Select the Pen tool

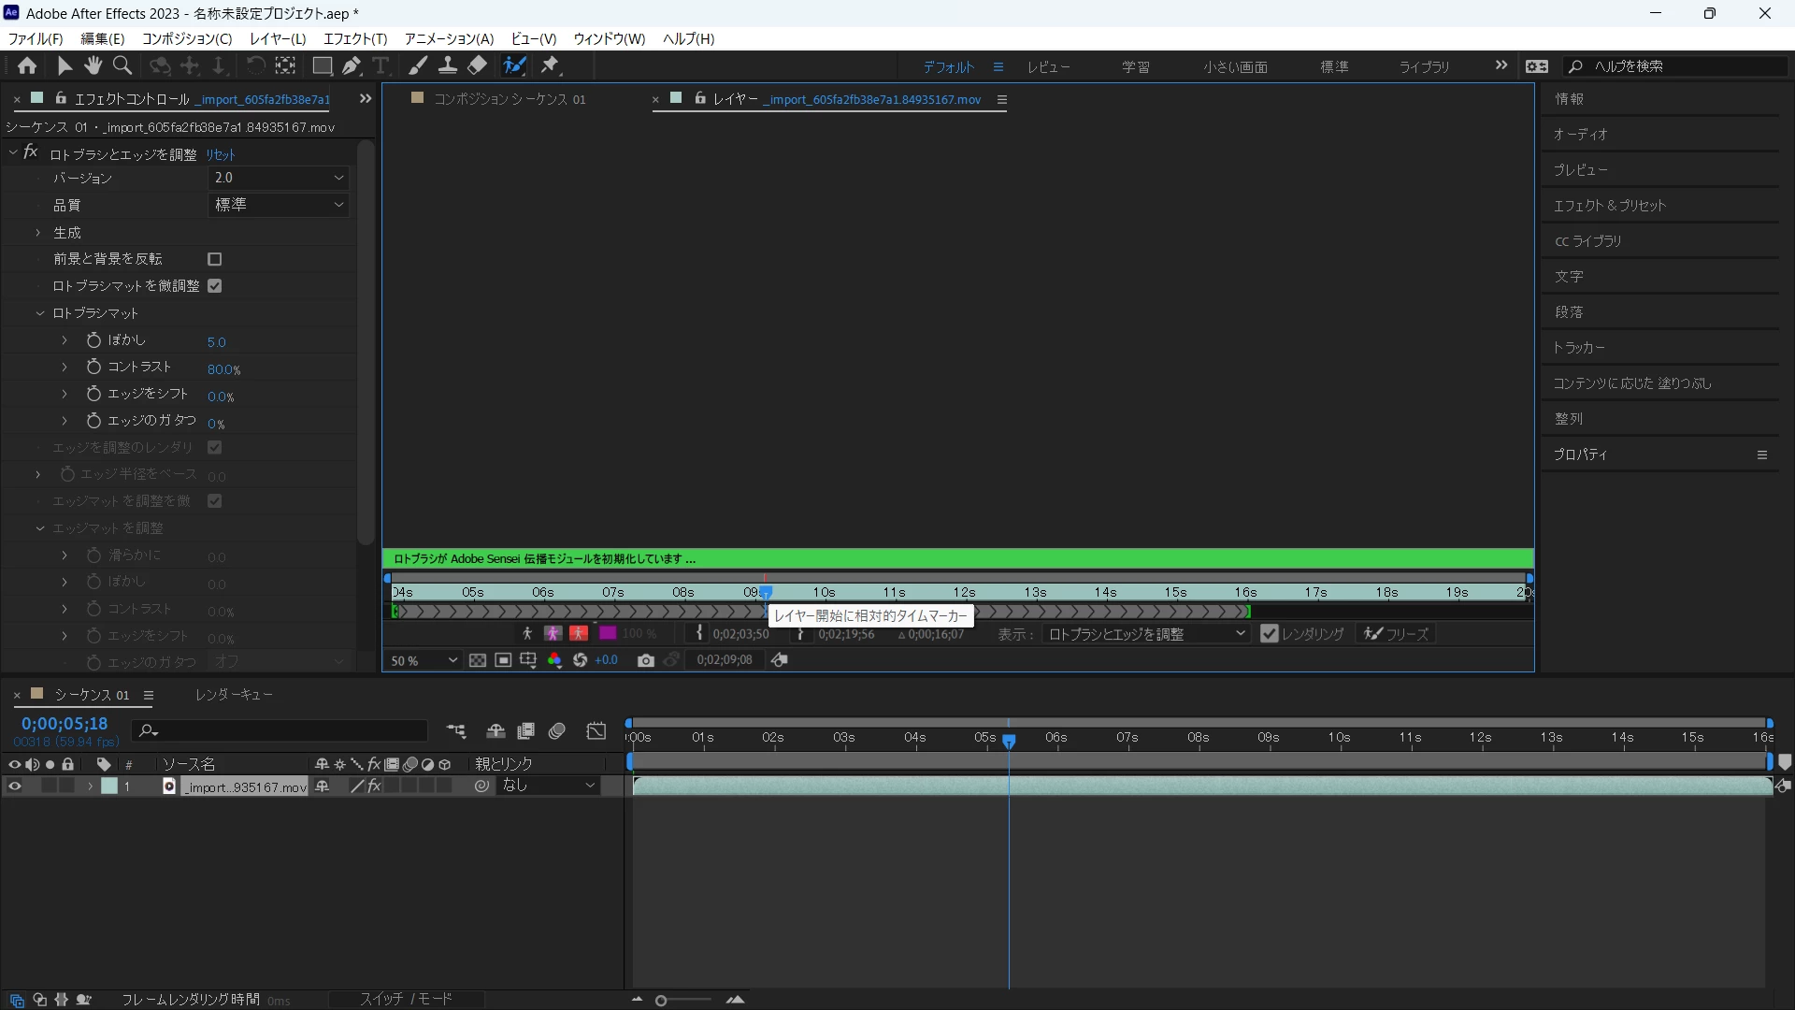tap(351, 65)
